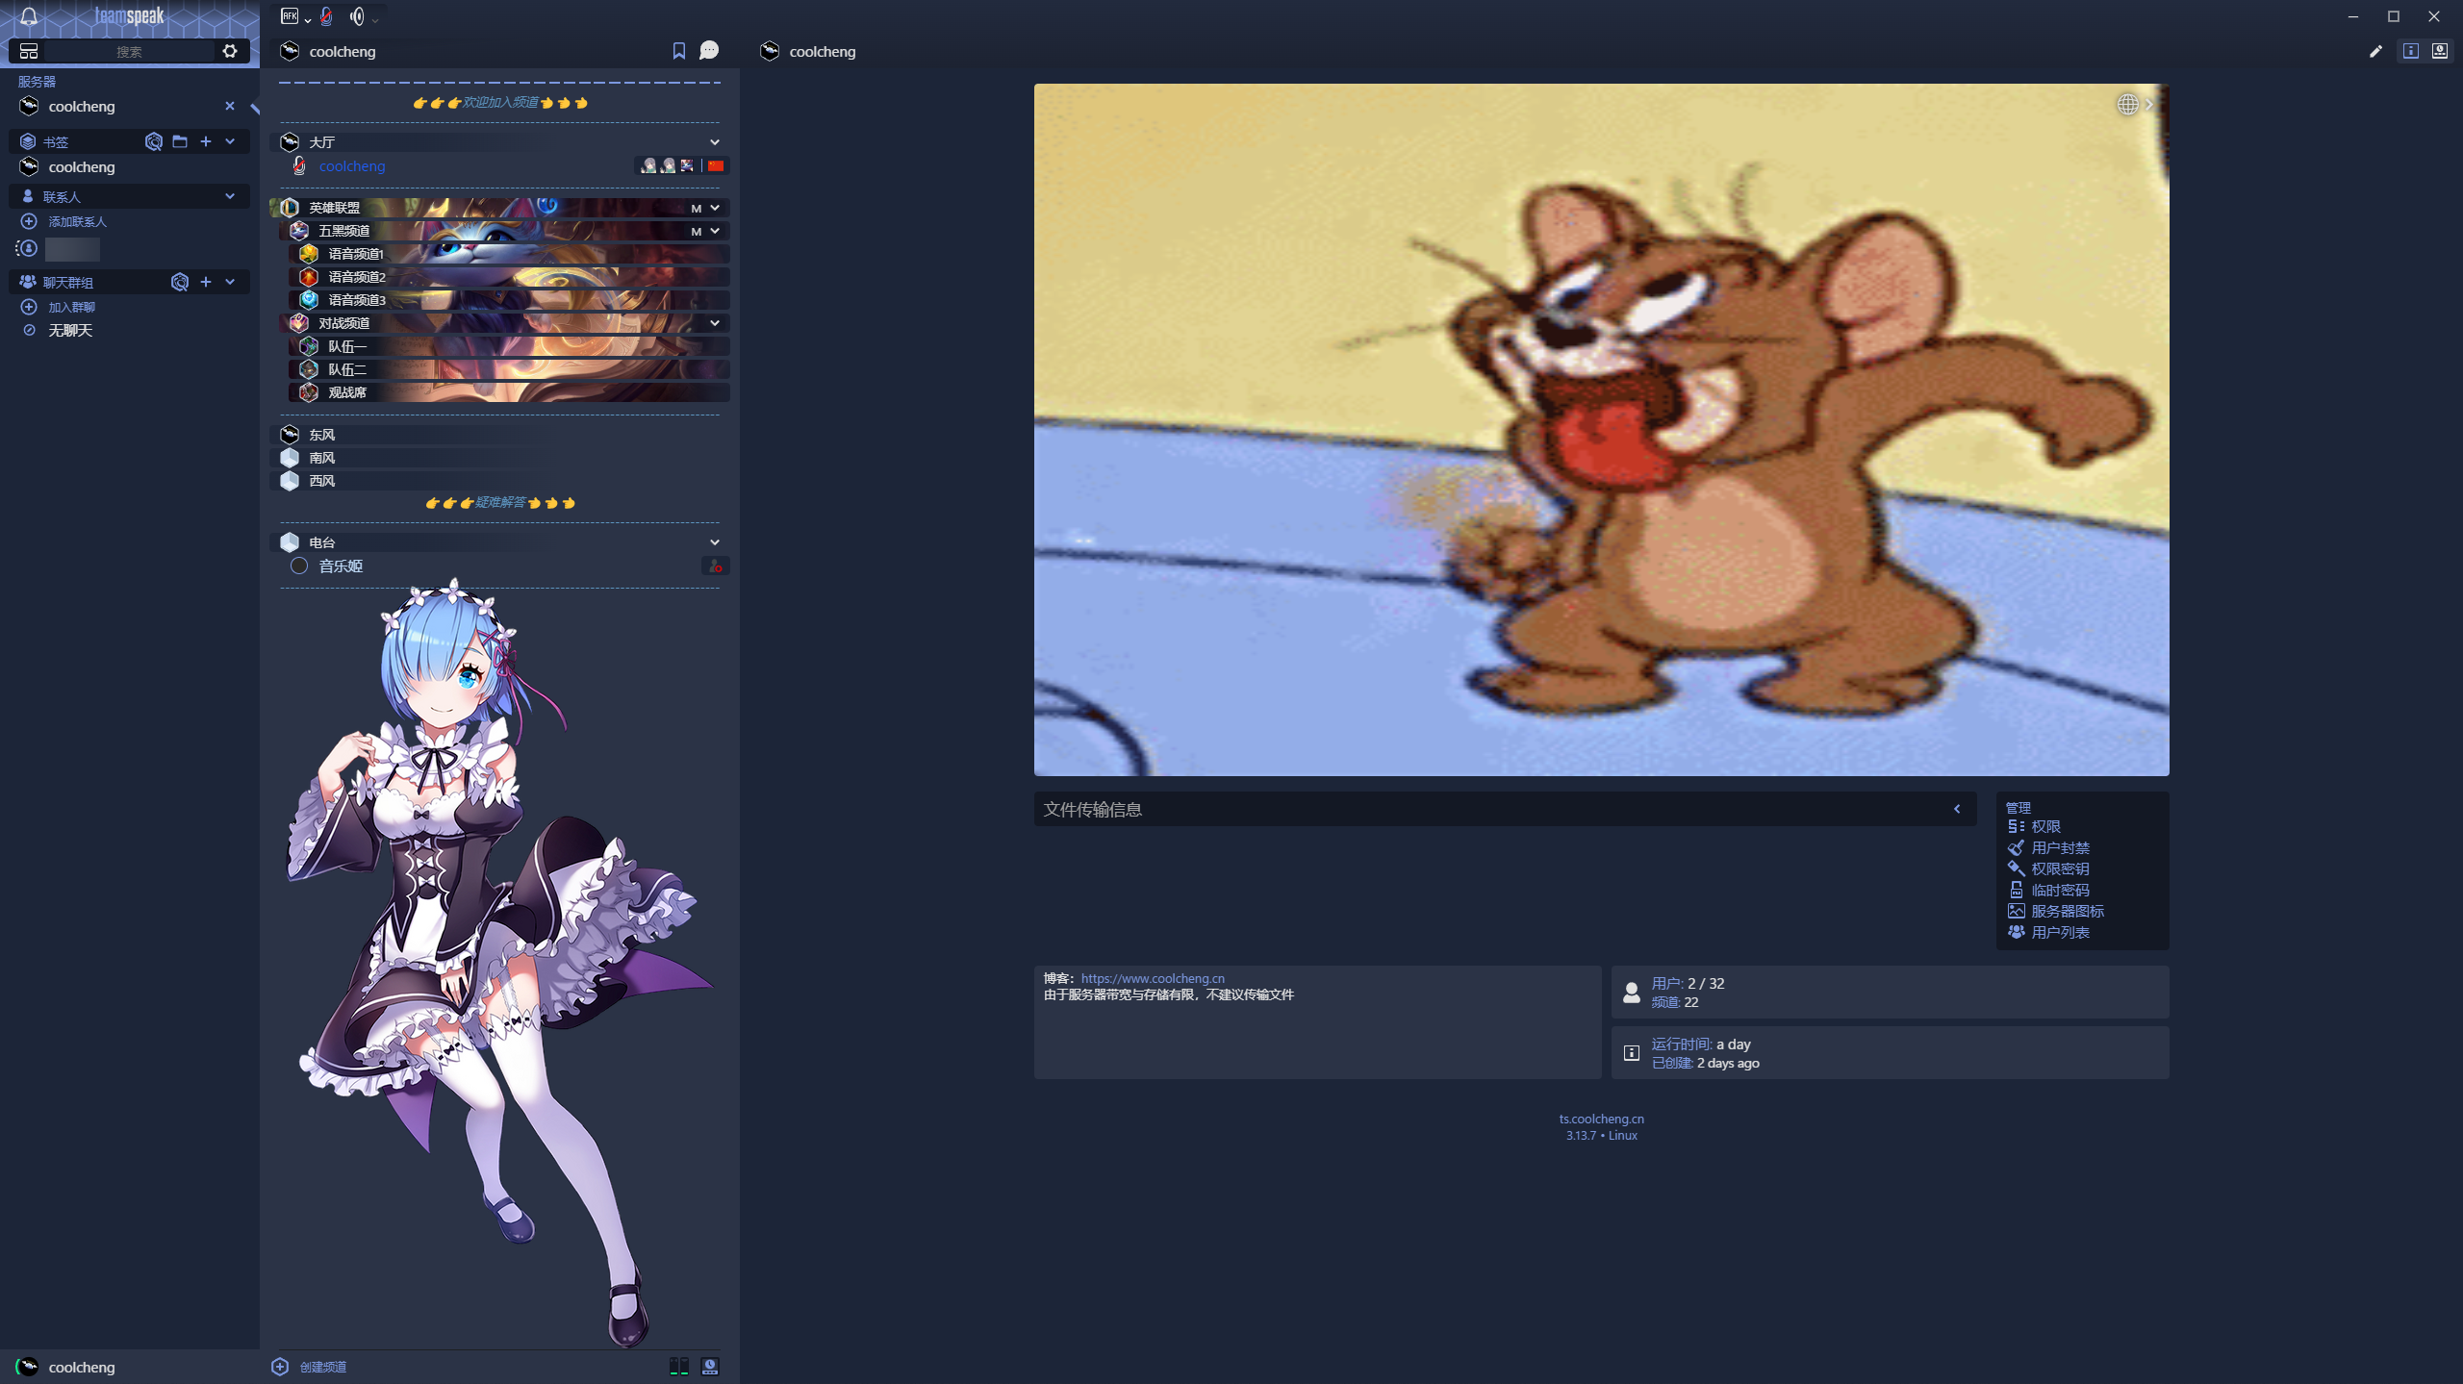Join the 西风 channel

pos(499,481)
